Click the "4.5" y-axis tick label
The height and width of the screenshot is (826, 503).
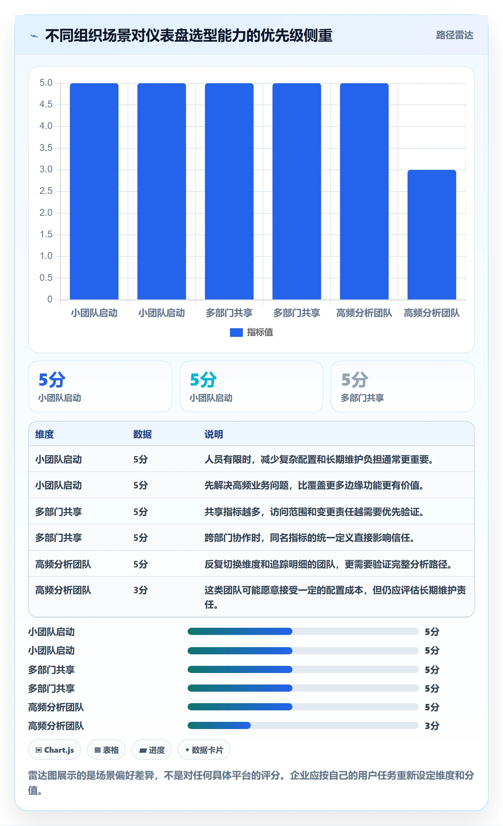pyautogui.click(x=46, y=105)
